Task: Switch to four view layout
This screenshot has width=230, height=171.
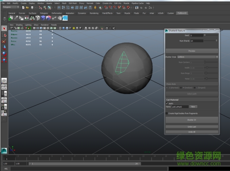Action: tap(4, 87)
